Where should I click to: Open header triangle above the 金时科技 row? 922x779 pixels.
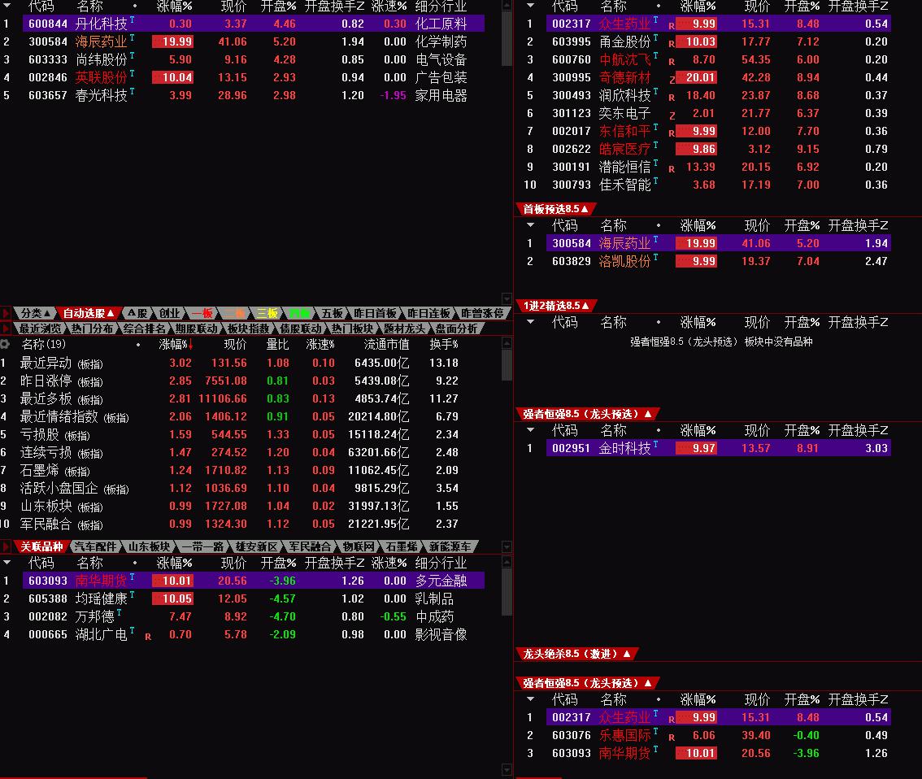530,430
